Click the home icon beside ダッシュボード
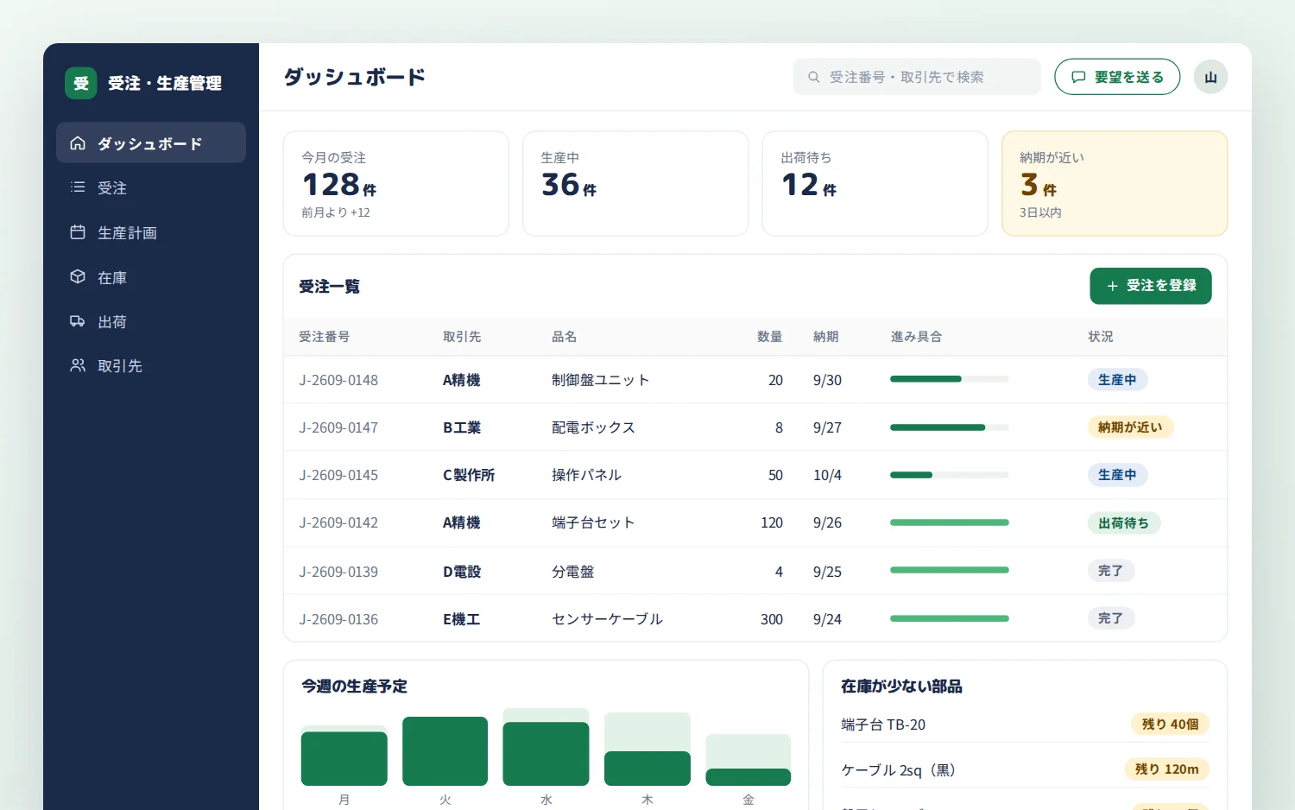Viewport: 1295px width, 810px height. point(78,143)
